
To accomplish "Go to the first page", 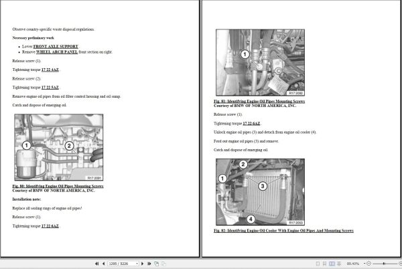I will (x=96, y=264).
